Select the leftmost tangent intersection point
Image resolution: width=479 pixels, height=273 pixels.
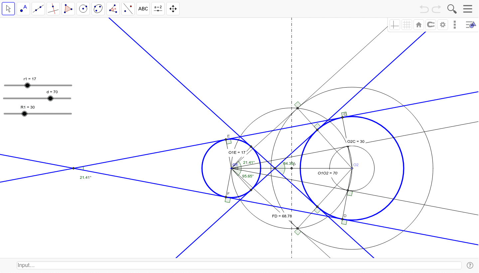[74, 168]
